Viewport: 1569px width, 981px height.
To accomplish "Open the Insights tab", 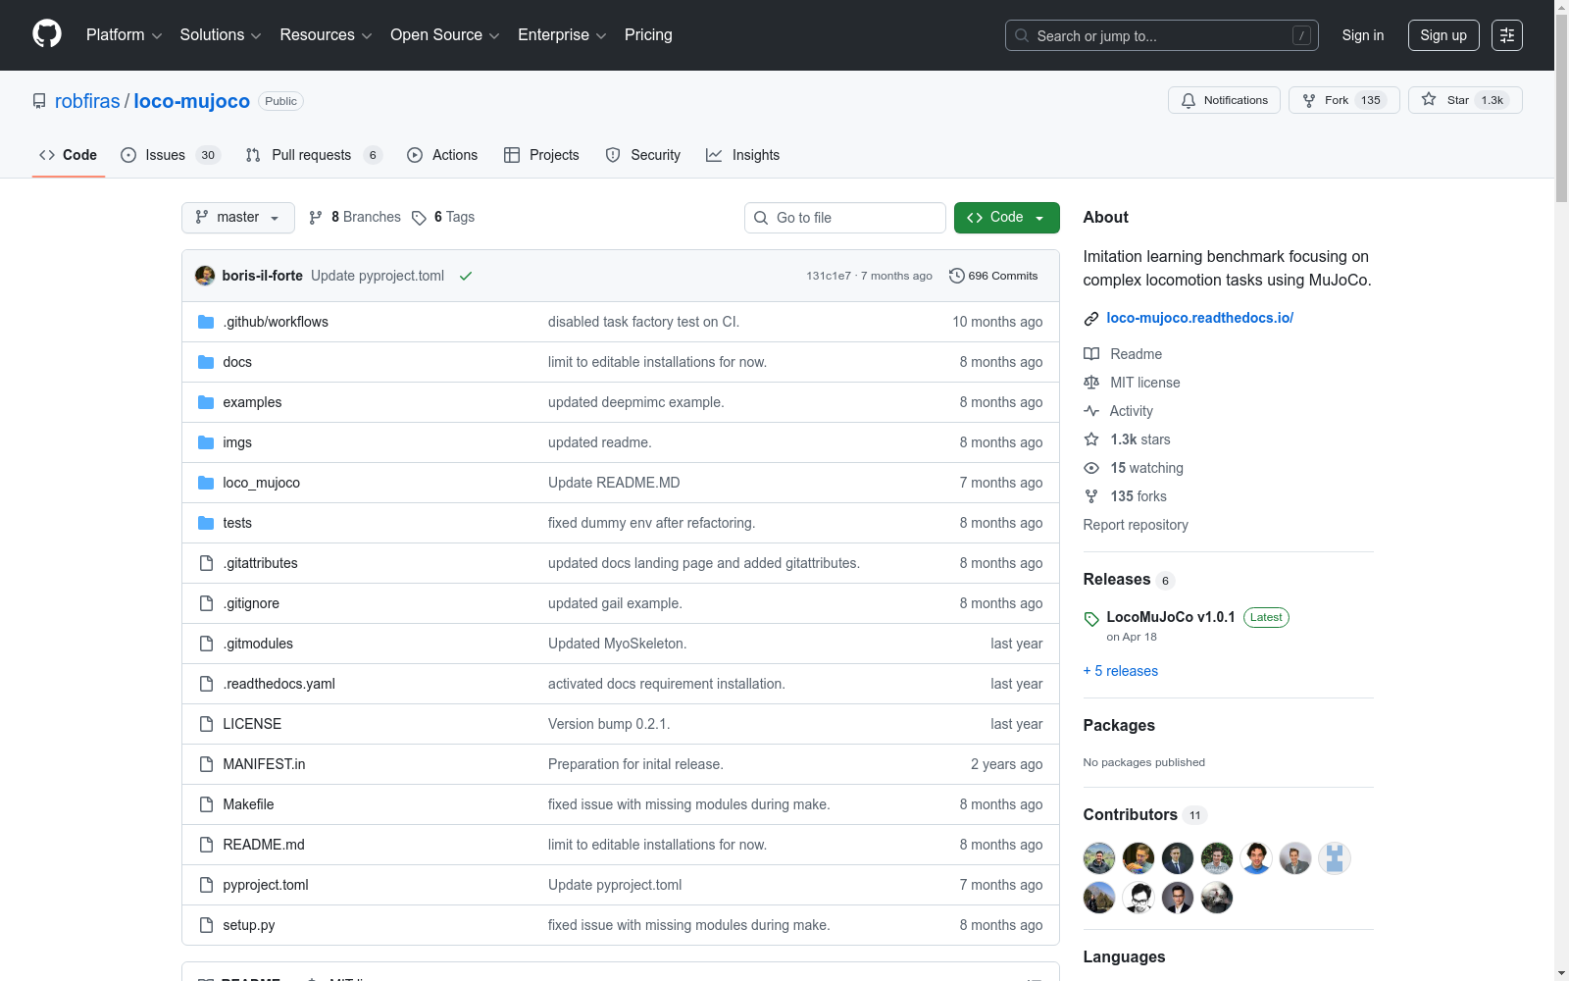I will (x=743, y=155).
